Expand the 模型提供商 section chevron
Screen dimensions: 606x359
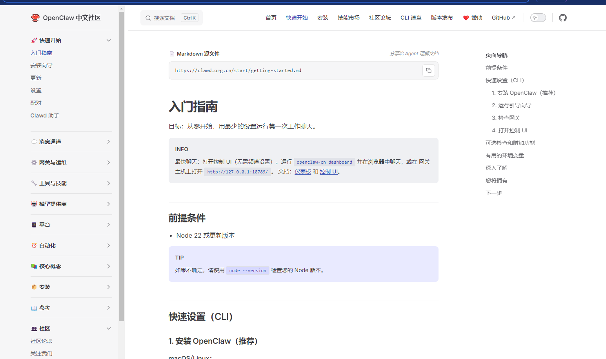pyautogui.click(x=109, y=204)
